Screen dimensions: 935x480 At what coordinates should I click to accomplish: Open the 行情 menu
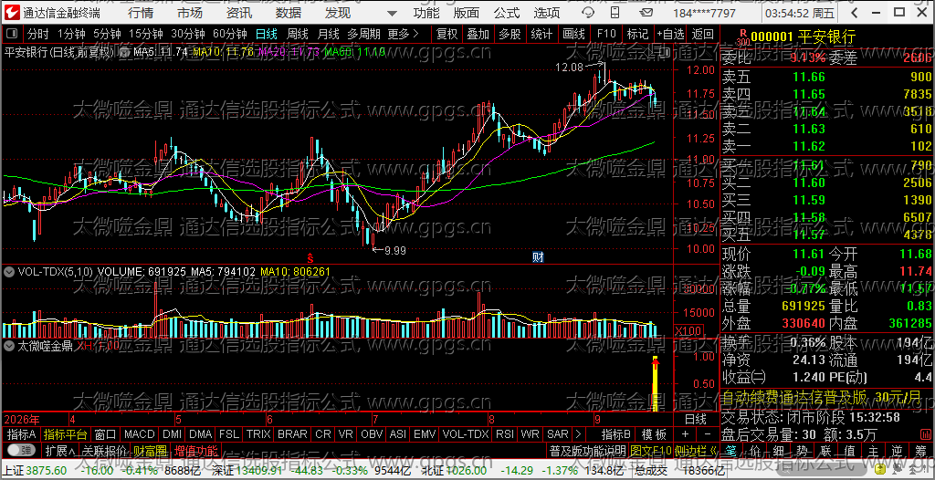click(141, 13)
